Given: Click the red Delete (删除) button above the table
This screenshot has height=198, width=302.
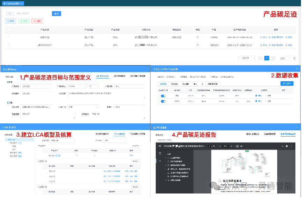Looking at the screenshot, I should coord(37,21).
